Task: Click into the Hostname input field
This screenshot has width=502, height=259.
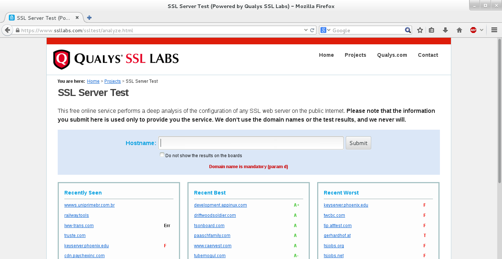Action: click(251, 143)
